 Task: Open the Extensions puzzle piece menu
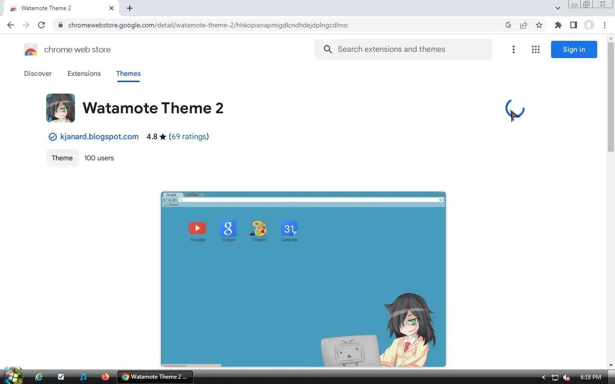(558, 25)
